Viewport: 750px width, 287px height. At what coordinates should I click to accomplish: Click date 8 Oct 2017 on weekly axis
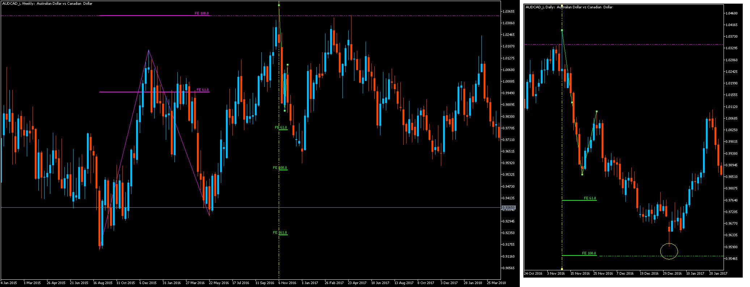coord(426,283)
